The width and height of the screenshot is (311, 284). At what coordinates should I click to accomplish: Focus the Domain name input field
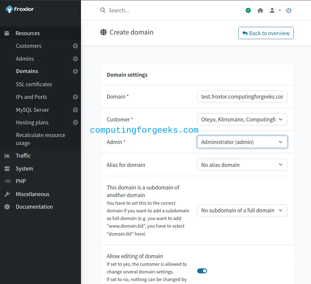[x=242, y=97]
